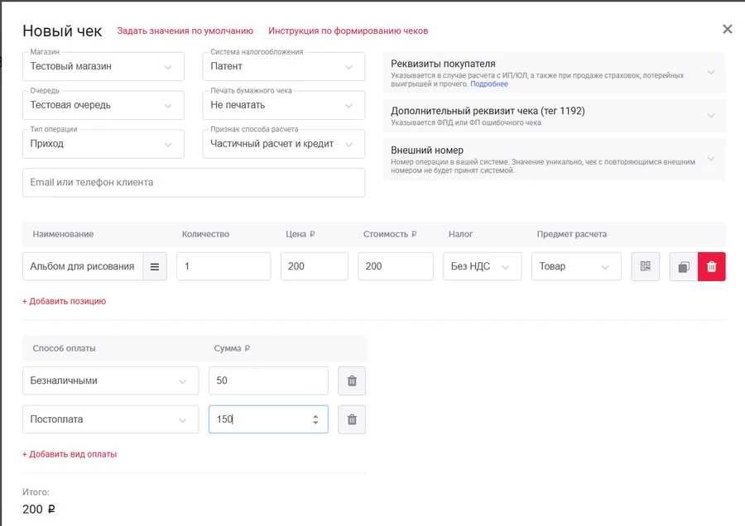Open the Система налогообложения dropdown
This screenshot has width=745, height=526.
click(x=283, y=66)
